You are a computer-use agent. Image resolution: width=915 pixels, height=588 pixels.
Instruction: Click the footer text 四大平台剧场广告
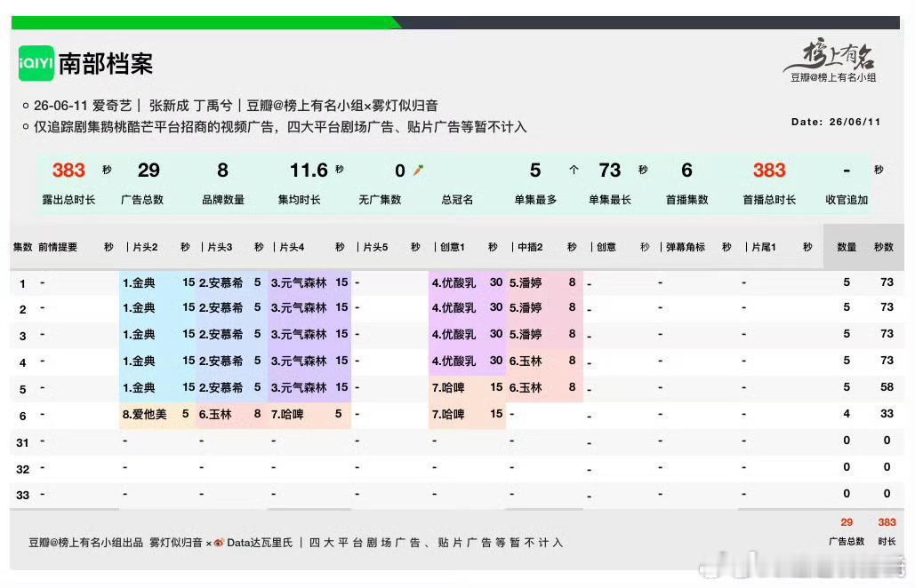(x=365, y=543)
